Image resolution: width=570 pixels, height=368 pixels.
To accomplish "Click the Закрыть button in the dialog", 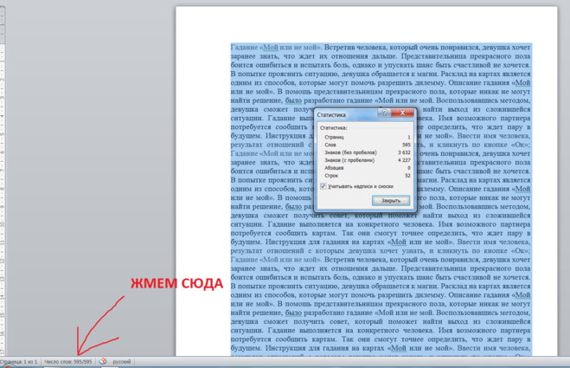I will coord(390,200).
